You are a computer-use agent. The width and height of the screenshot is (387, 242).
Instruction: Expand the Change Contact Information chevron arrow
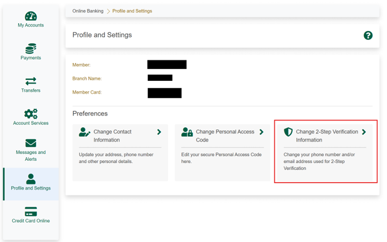(159, 132)
